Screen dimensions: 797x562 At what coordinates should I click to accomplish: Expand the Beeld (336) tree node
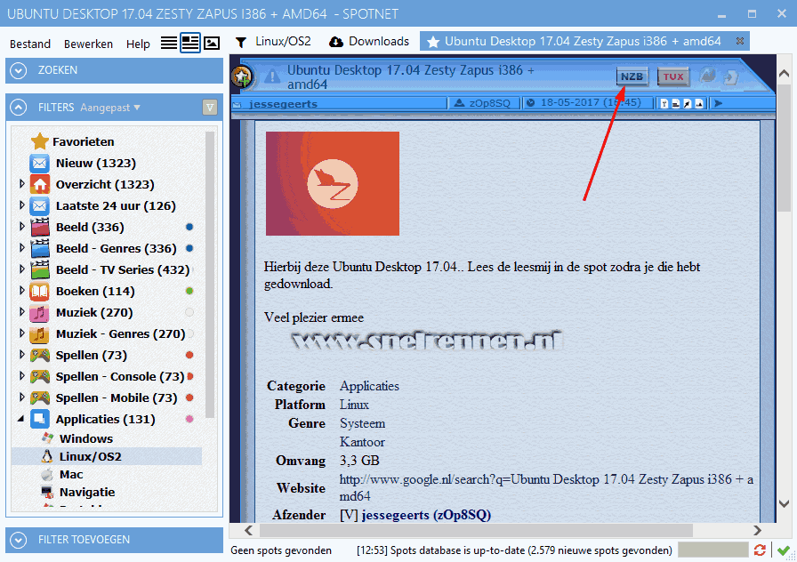click(21, 226)
